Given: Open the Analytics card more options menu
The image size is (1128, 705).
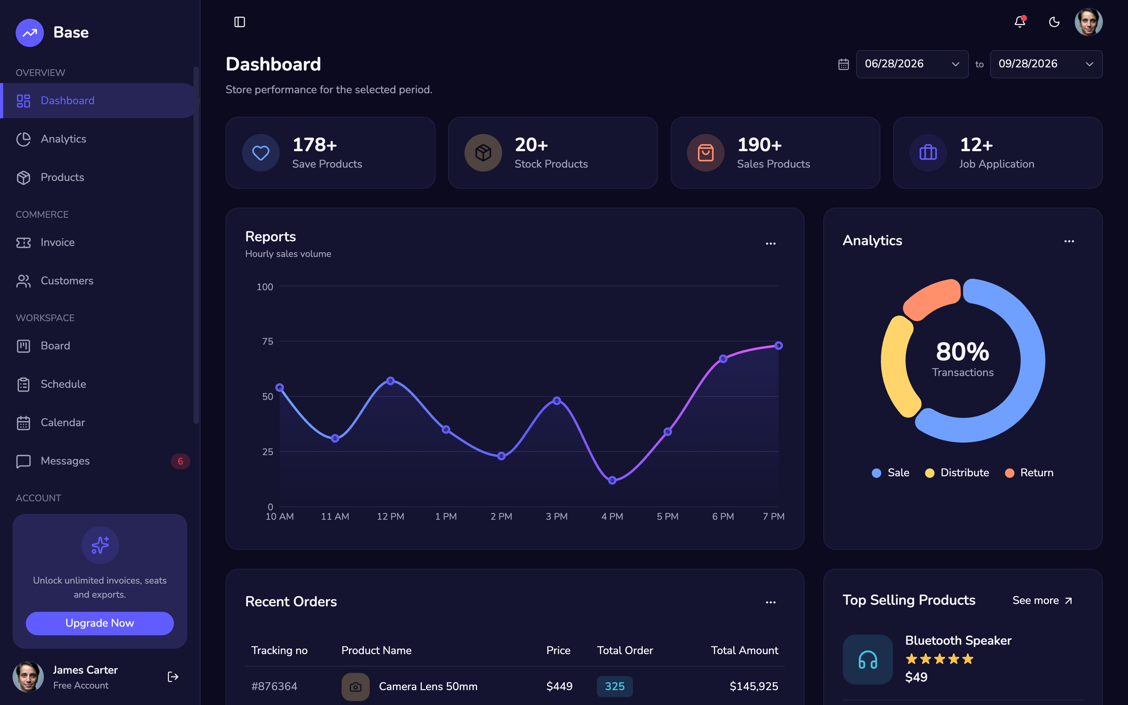Looking at the screenshot, I should [1069, 241].
